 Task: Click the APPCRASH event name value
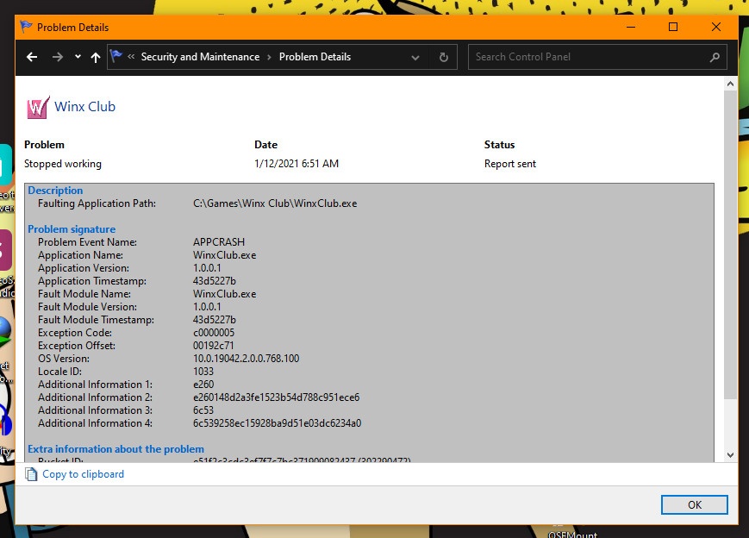(219, 241)
